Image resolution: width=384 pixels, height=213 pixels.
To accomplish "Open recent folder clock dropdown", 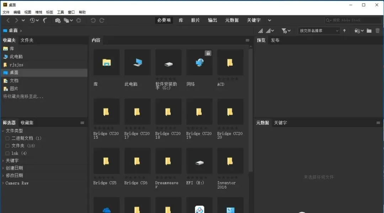I will [359, 31].
